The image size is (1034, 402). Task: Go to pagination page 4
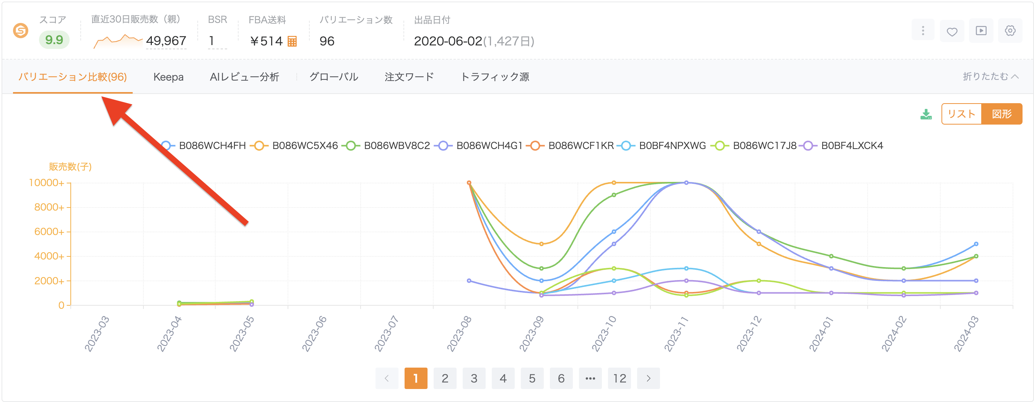(x=503, y=378)
